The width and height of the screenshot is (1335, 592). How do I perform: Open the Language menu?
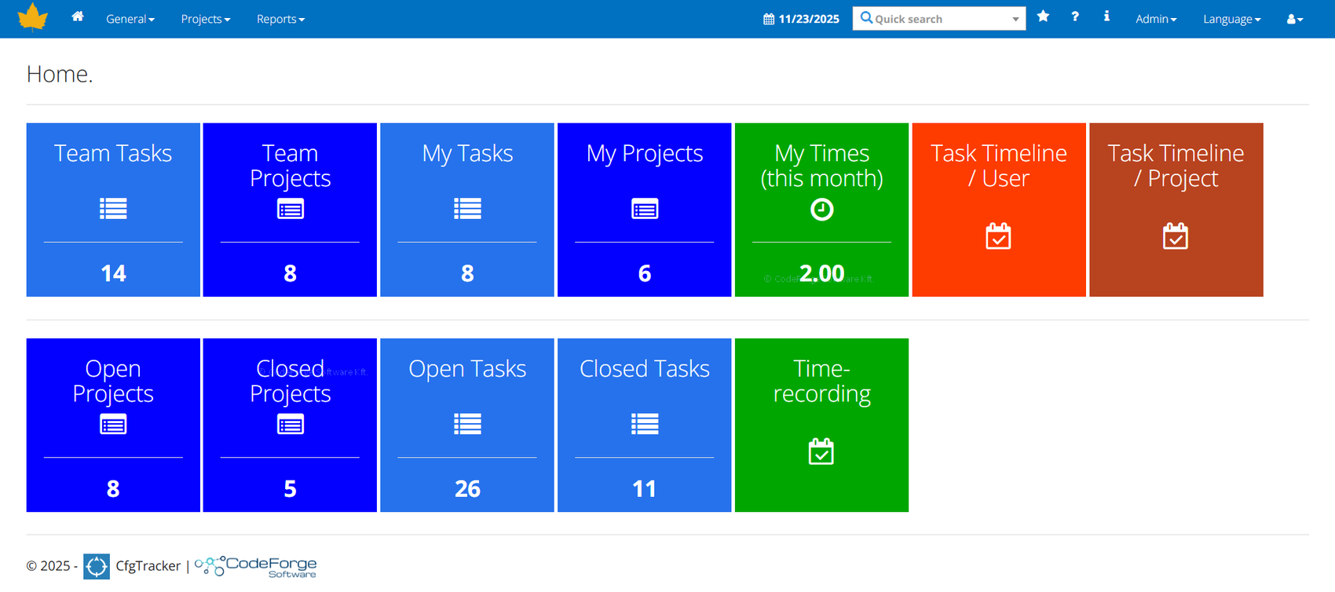[1231, 19]
